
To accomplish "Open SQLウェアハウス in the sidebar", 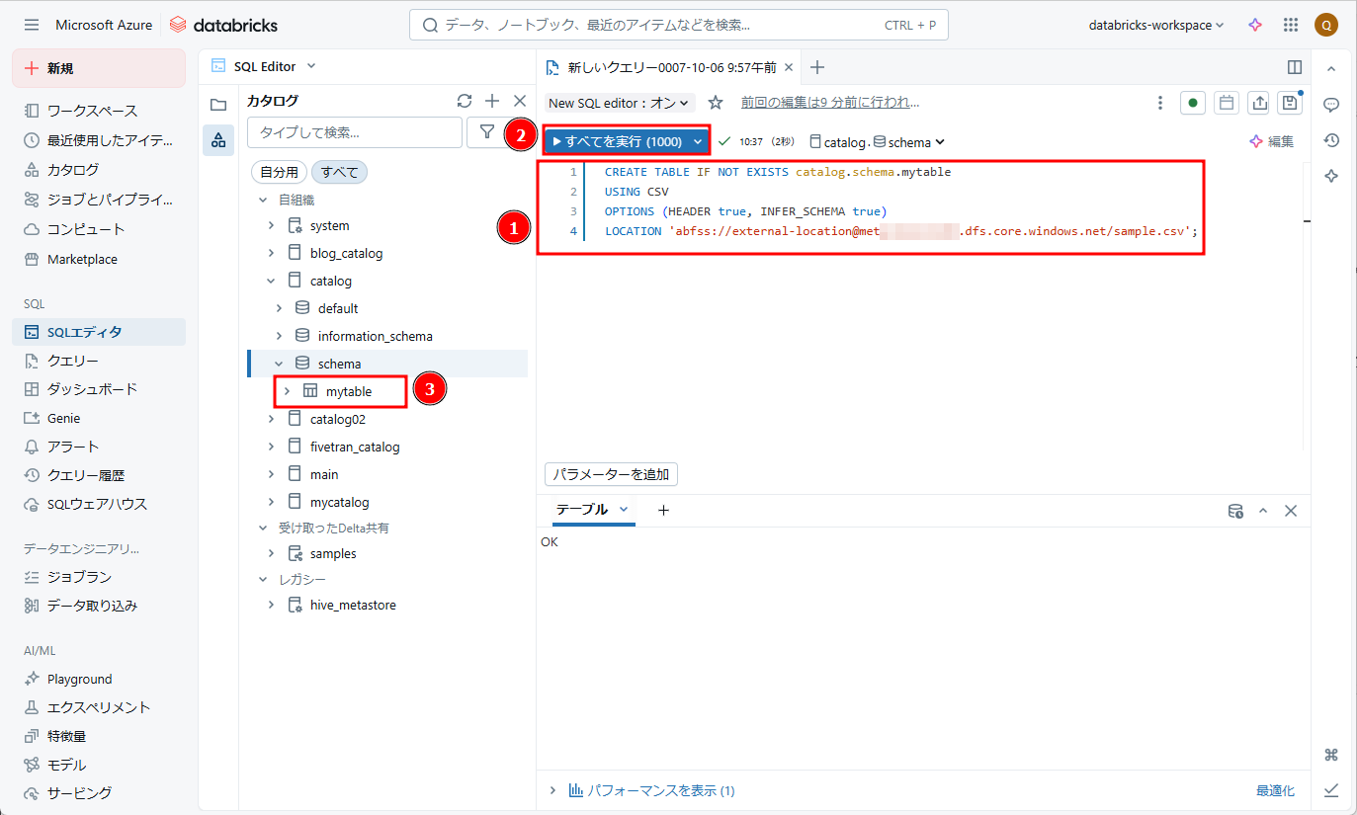I will (x=97, y=504).
